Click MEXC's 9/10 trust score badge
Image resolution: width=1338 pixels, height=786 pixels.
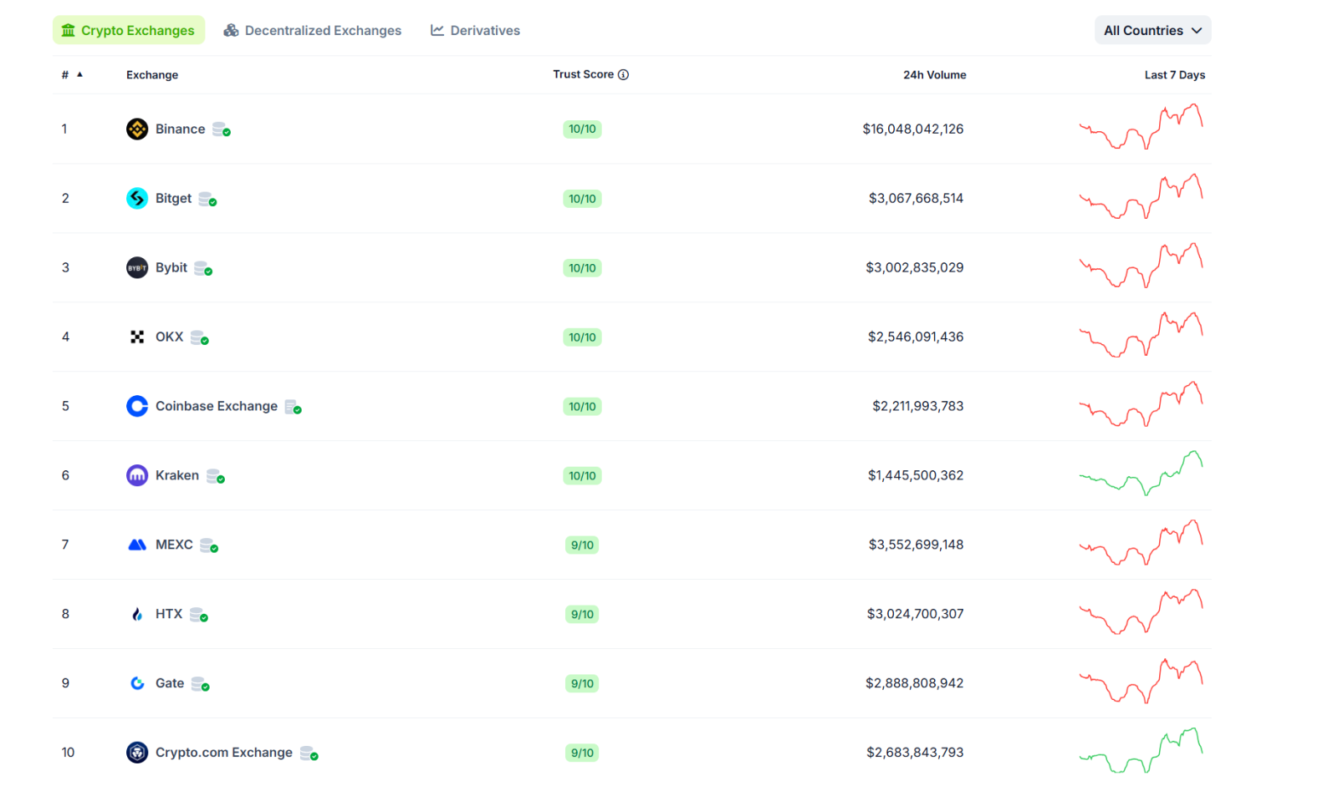582,545
